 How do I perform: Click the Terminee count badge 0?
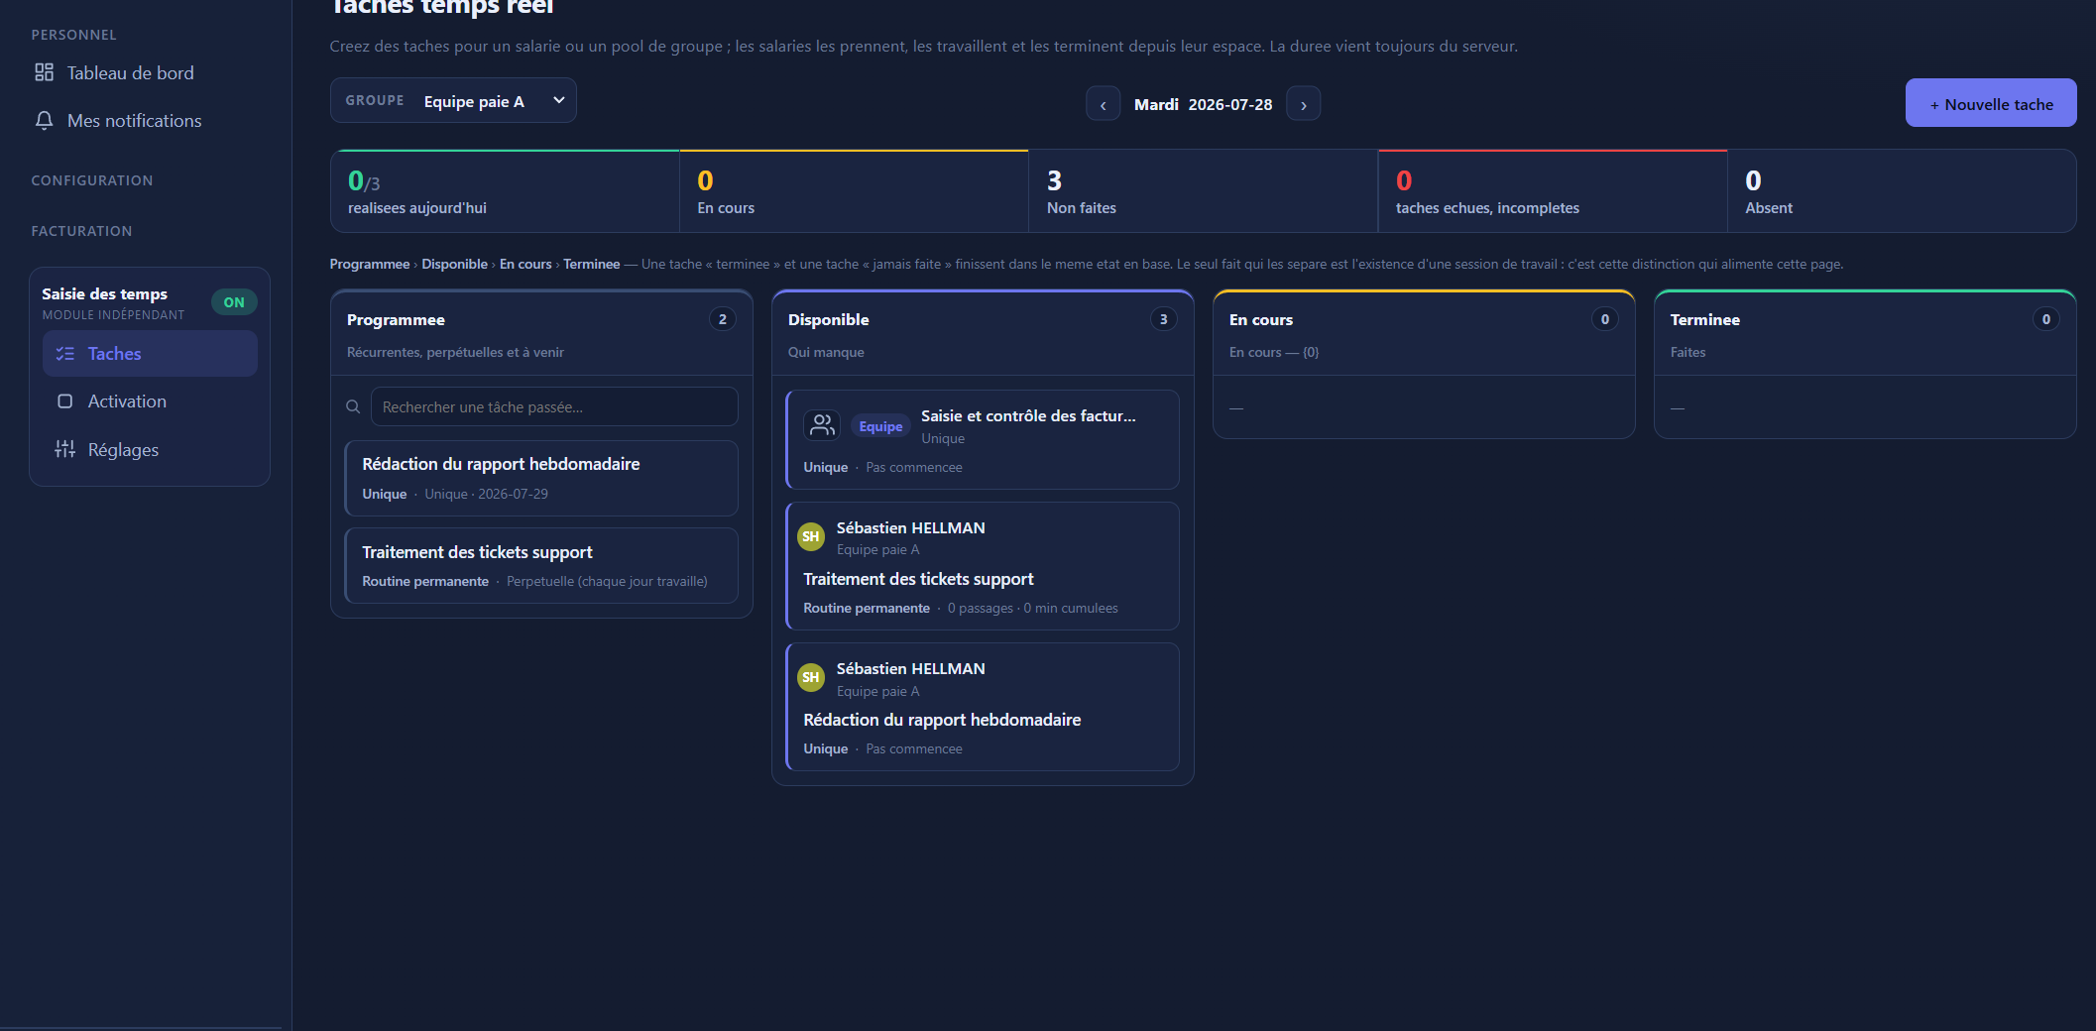click(x=2046, y=319)
